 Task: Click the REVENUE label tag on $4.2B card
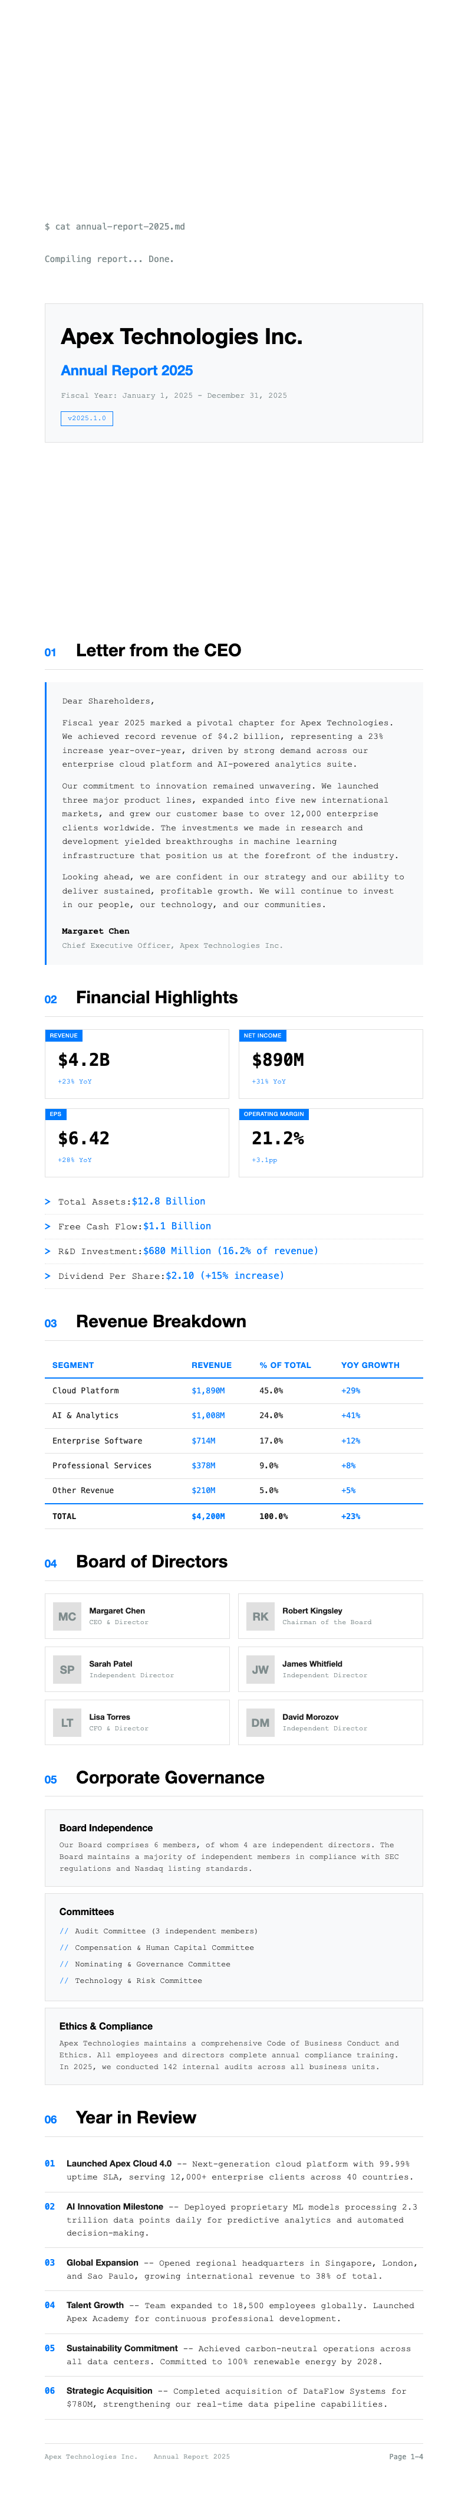coord(63,1036)
